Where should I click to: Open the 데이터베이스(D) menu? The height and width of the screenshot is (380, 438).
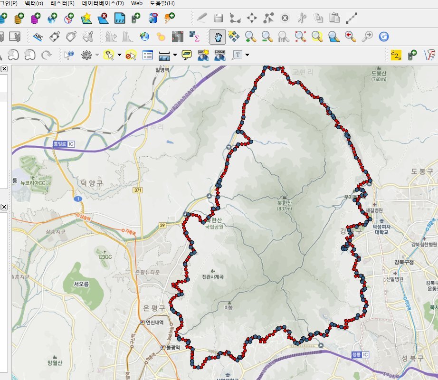[x=103, y=3]
